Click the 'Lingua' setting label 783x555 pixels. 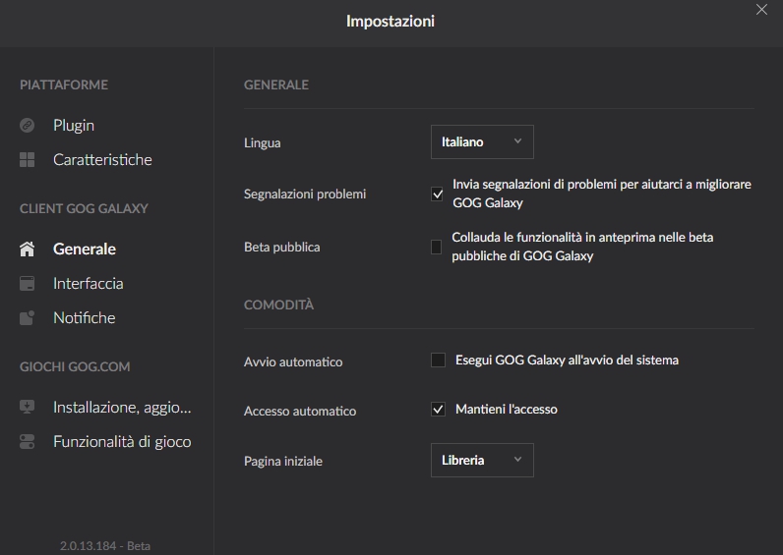pos(263,143)
